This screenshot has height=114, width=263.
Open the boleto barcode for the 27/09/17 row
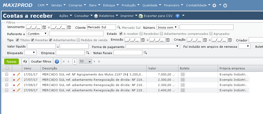pos(183,90)
